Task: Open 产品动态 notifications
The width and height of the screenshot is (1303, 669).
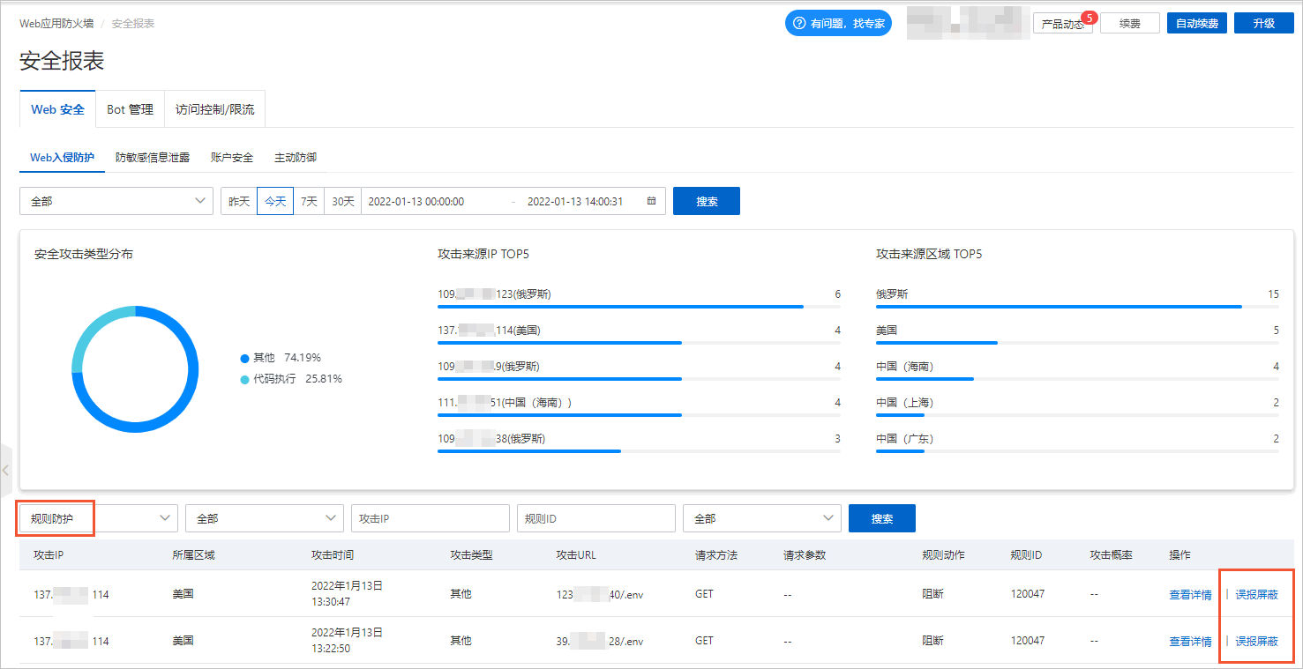Action: point(1063,24)
